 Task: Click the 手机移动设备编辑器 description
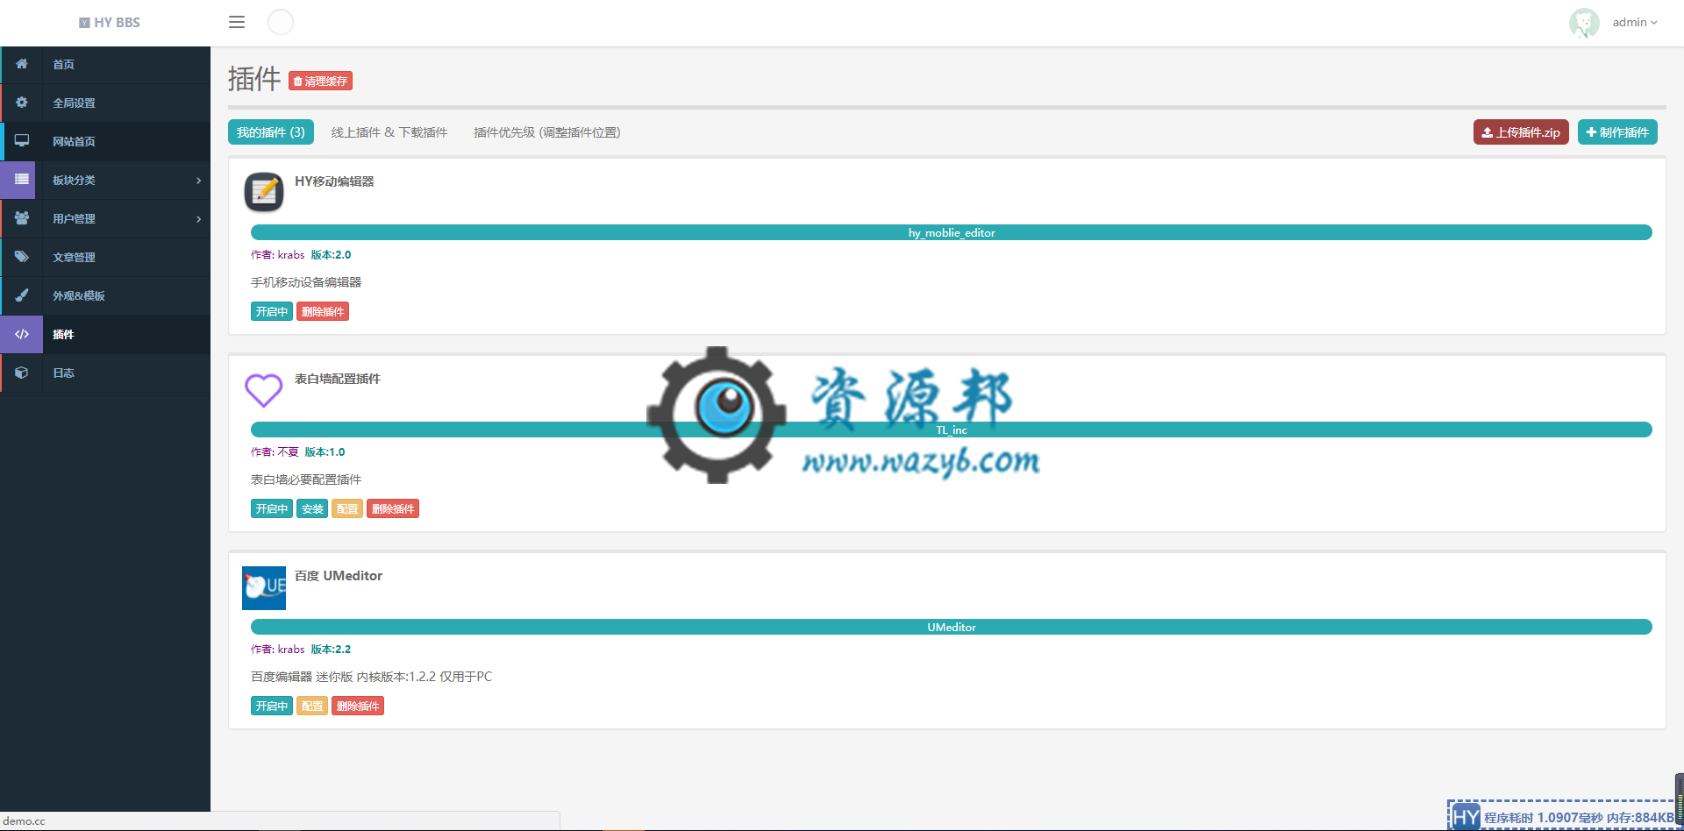click(x=306, y=282)
